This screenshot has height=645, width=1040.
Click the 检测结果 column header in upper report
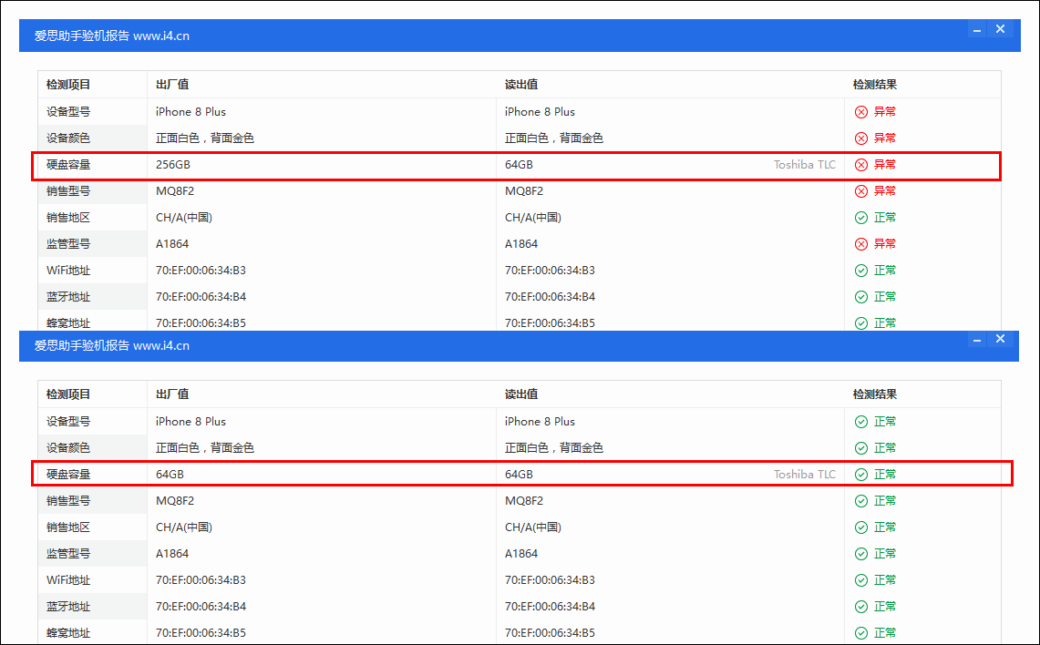tap(875, 85)
